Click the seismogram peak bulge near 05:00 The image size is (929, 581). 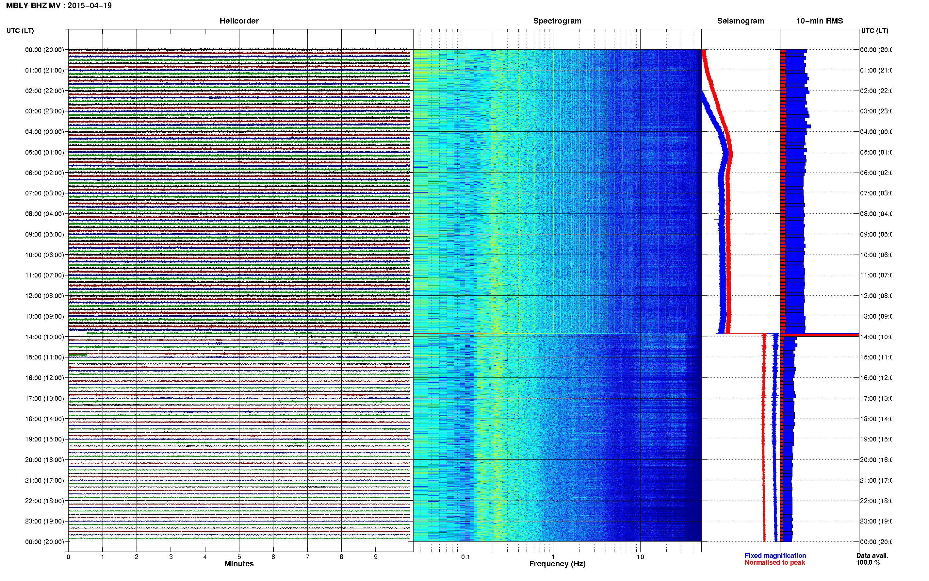click(x=728, y=153)
